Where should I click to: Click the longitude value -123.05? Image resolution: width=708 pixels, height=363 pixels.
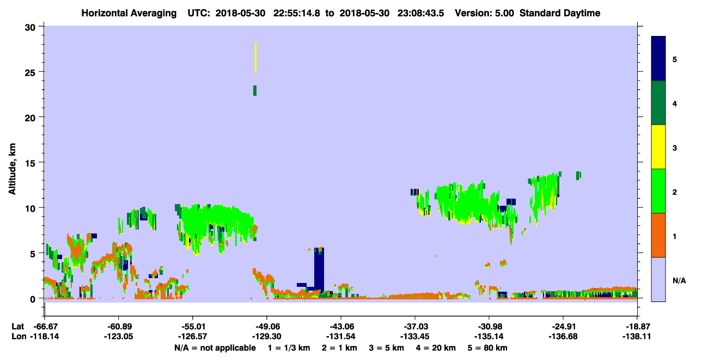[x=118, y=336]
